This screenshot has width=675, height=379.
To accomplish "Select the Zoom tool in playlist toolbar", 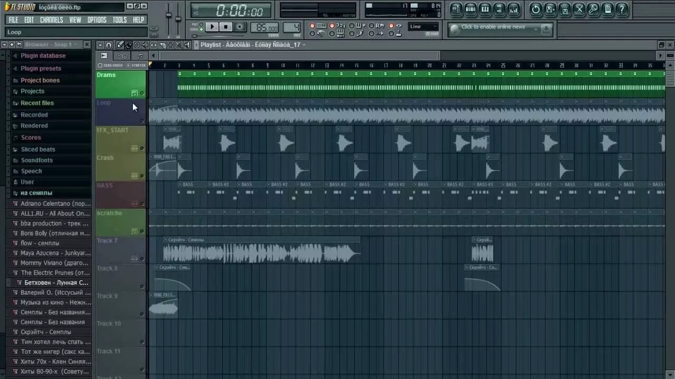I will coord(178,45).
